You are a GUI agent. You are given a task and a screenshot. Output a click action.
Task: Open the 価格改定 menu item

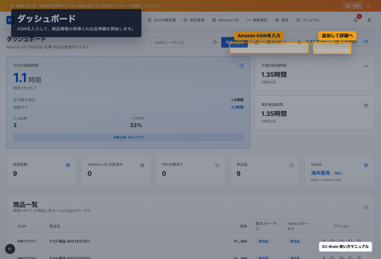pos(257,20)
